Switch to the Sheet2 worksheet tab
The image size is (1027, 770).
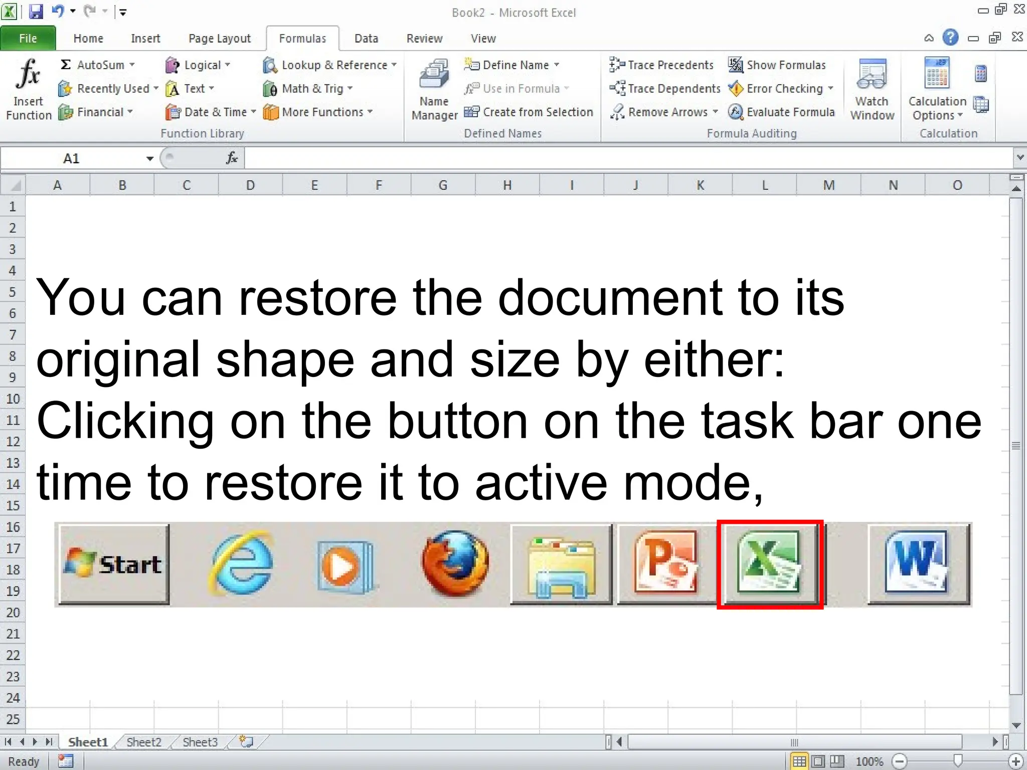click(144, 742)
